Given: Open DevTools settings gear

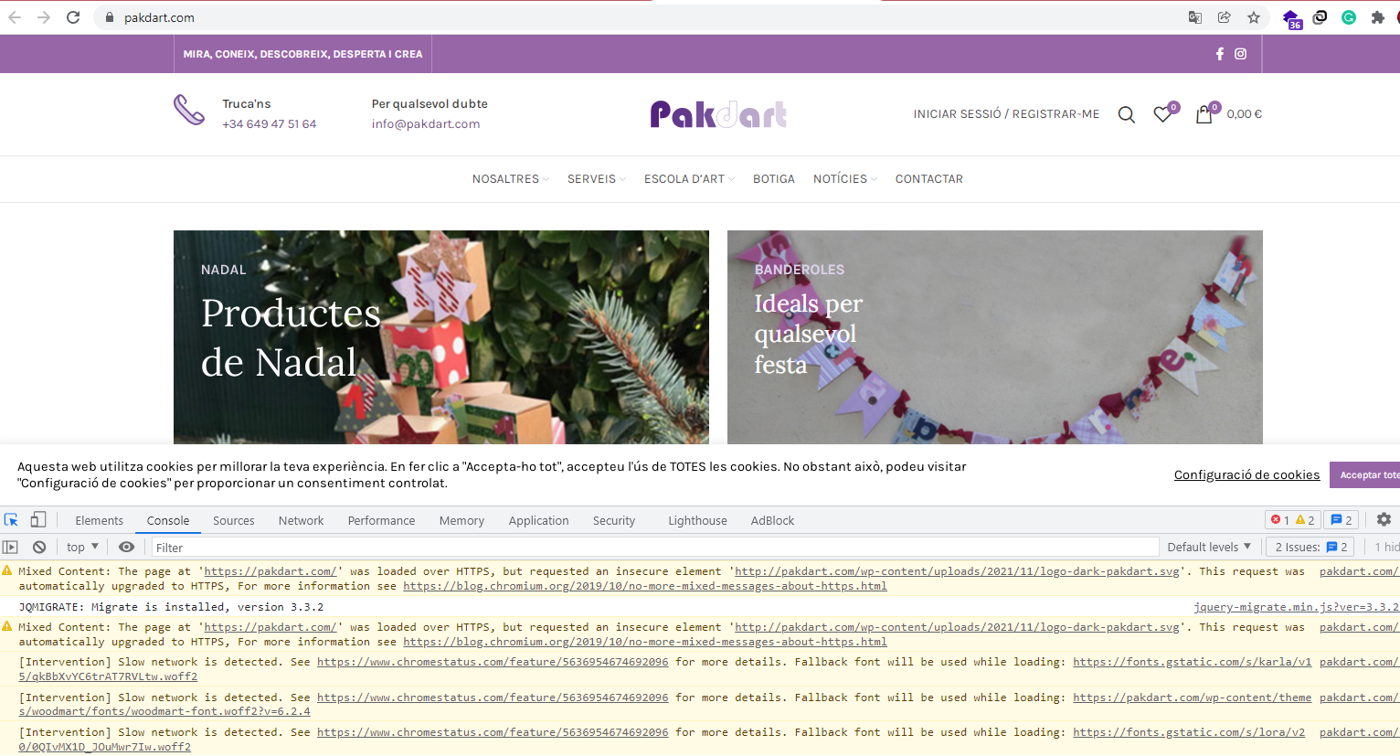Looking at the screenshot, I should coord(1384,519).
